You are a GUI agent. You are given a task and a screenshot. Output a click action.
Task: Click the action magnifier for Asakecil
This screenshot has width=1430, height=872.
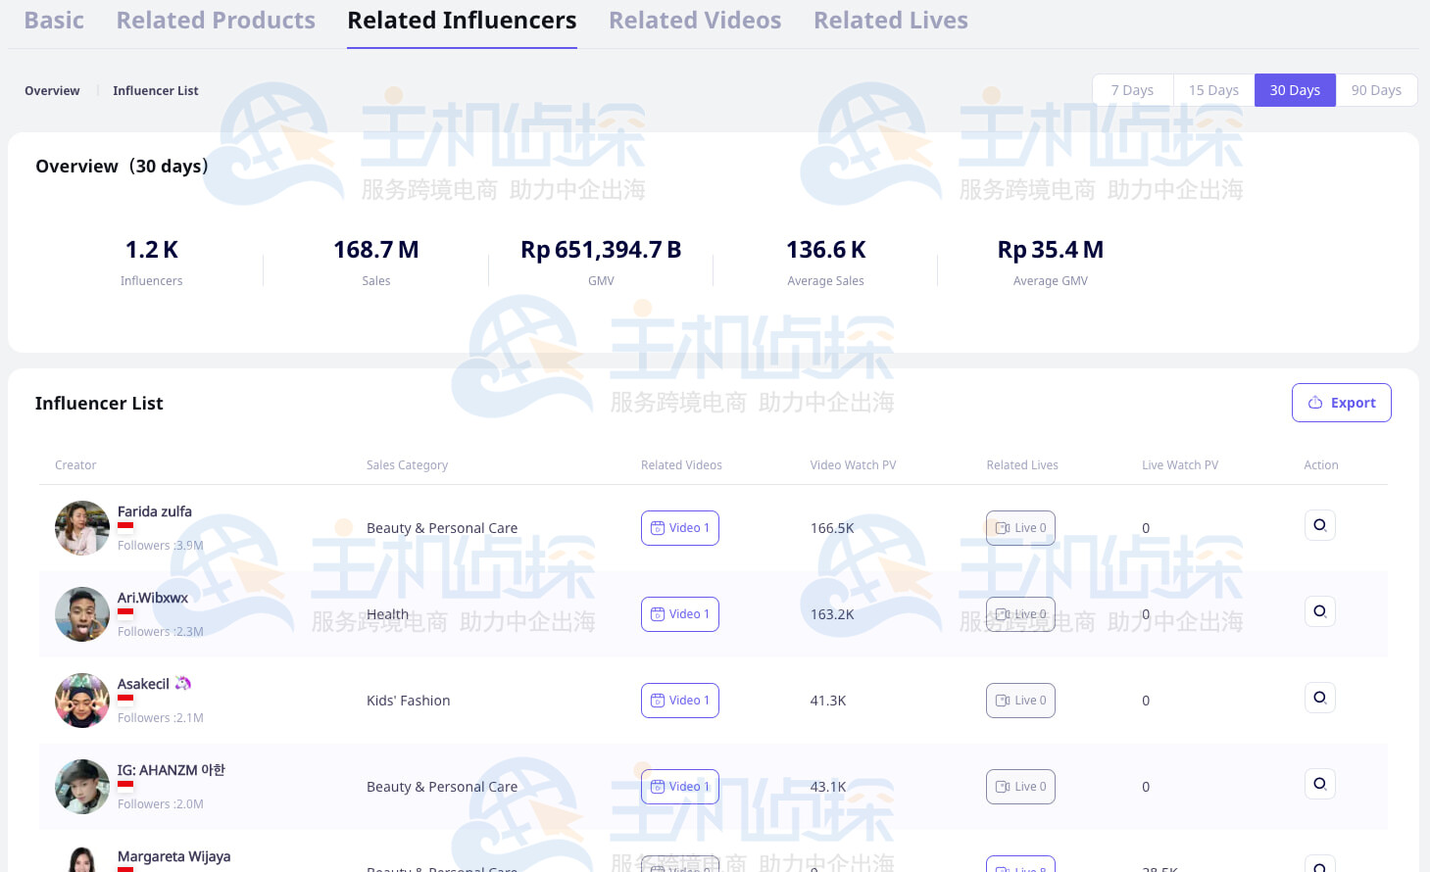pyautogui.click(x=1319, y=698)
